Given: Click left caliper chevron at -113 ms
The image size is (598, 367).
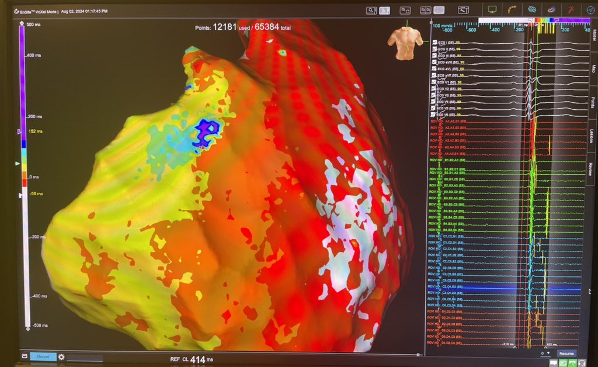Looking at the screenshot, I should (x=514, y=348).
